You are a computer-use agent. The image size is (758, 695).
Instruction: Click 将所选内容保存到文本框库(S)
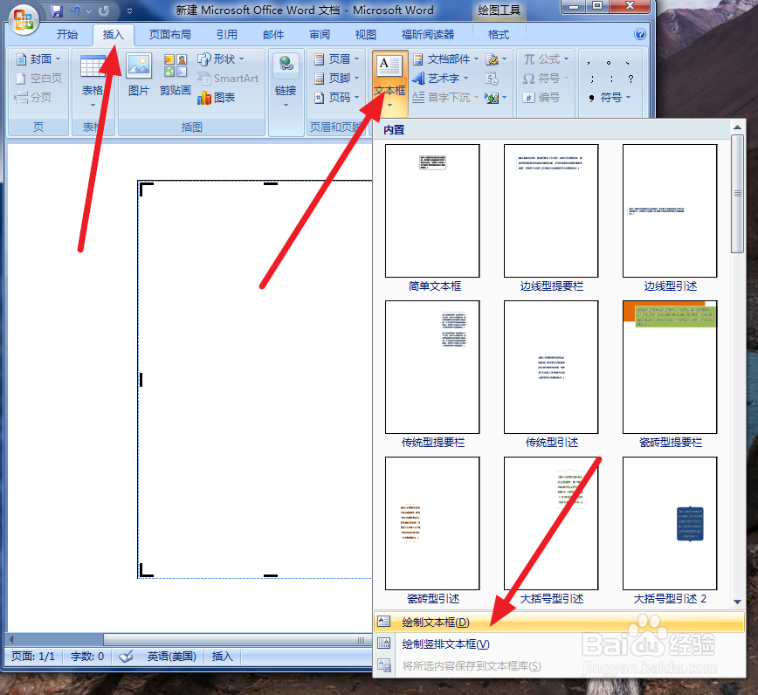[559, 665]
